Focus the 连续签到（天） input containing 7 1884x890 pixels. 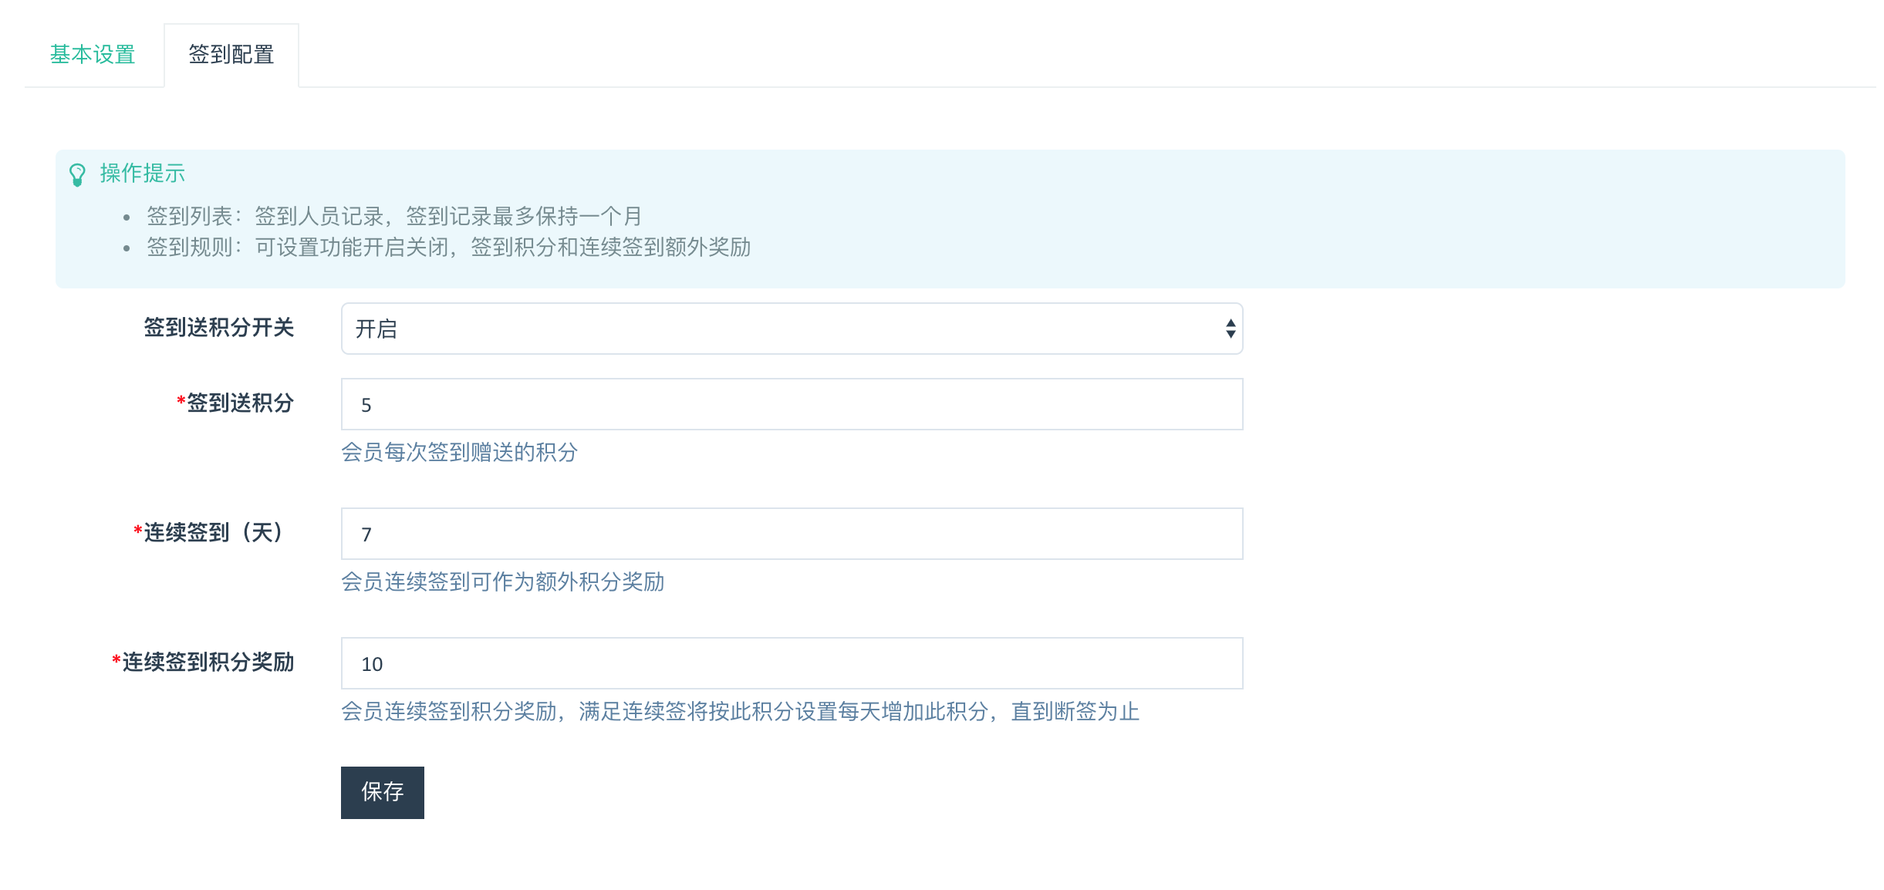792,534
